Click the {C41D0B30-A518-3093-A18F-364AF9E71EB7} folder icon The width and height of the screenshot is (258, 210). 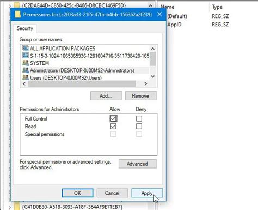[17, 207]
